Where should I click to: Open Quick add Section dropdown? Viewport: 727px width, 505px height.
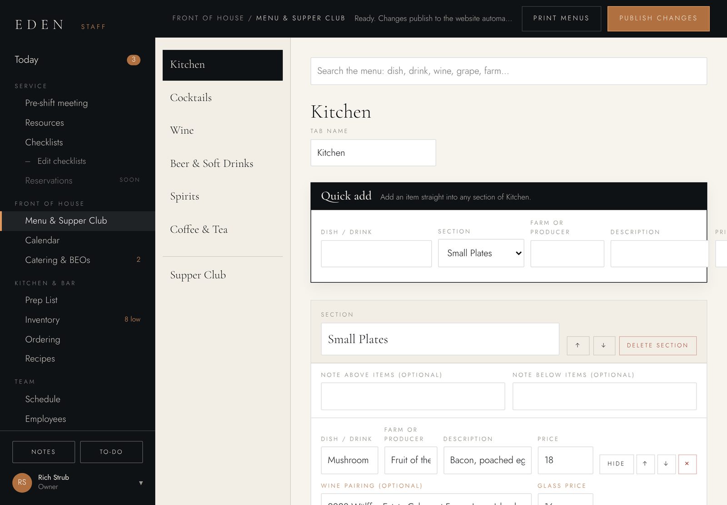coord(481,253)
